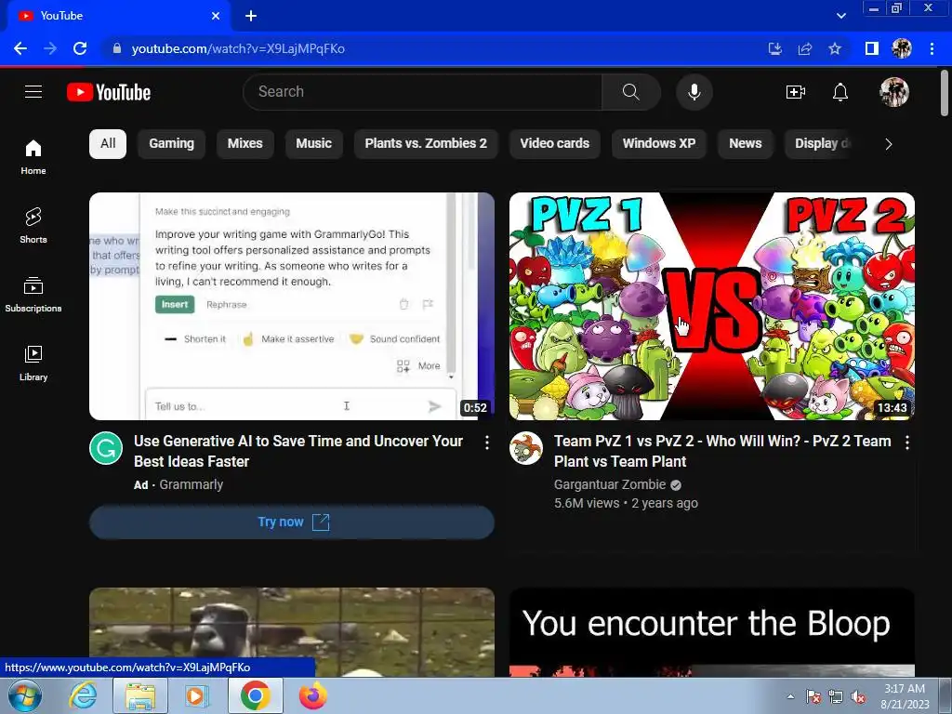
Task: Select the News filter chip
Action: [x=745, y=144]
